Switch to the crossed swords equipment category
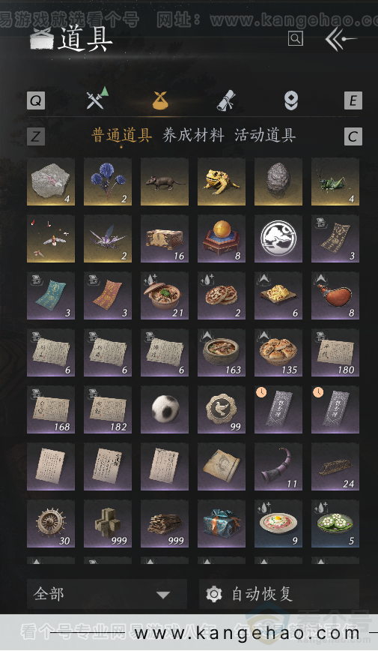The image size is (378, 651). click(x=97, y=98)
